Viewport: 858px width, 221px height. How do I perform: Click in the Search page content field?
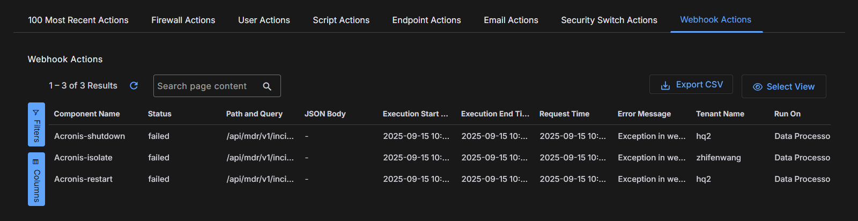(206, 86)
